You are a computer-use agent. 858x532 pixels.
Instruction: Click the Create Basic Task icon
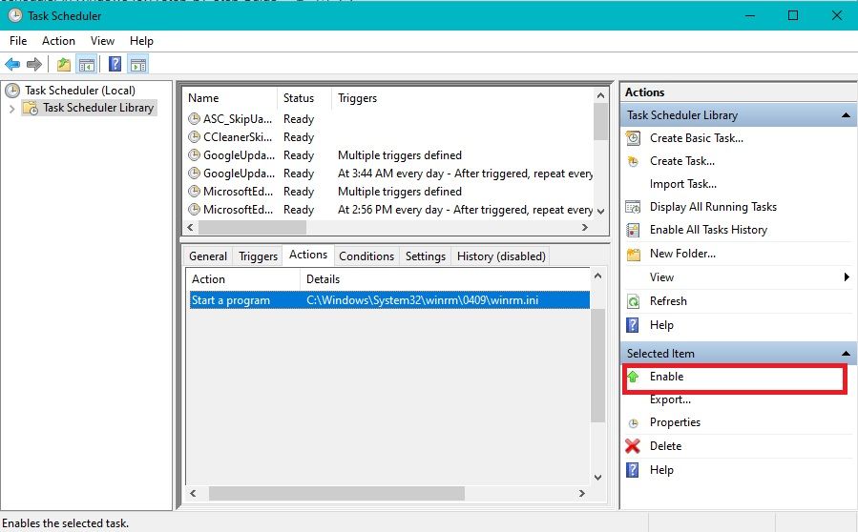(632, 137)
